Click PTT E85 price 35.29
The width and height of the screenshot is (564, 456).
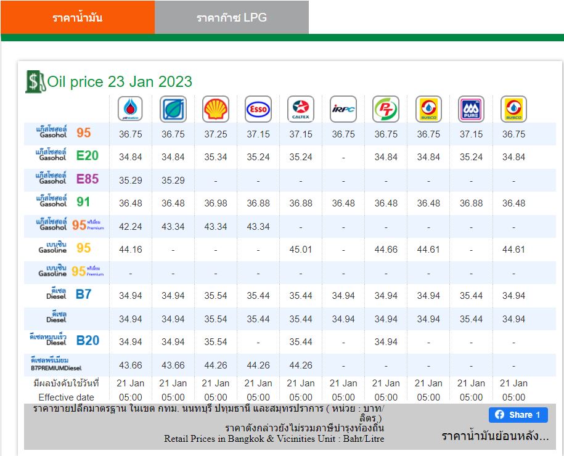coord(130,180)
